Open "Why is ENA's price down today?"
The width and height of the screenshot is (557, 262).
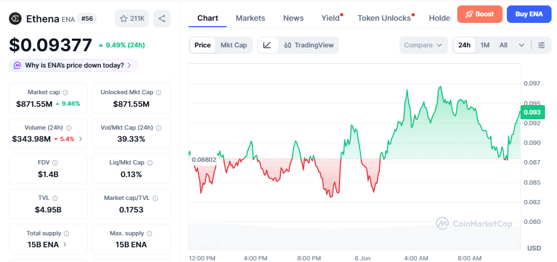(73, 65)
